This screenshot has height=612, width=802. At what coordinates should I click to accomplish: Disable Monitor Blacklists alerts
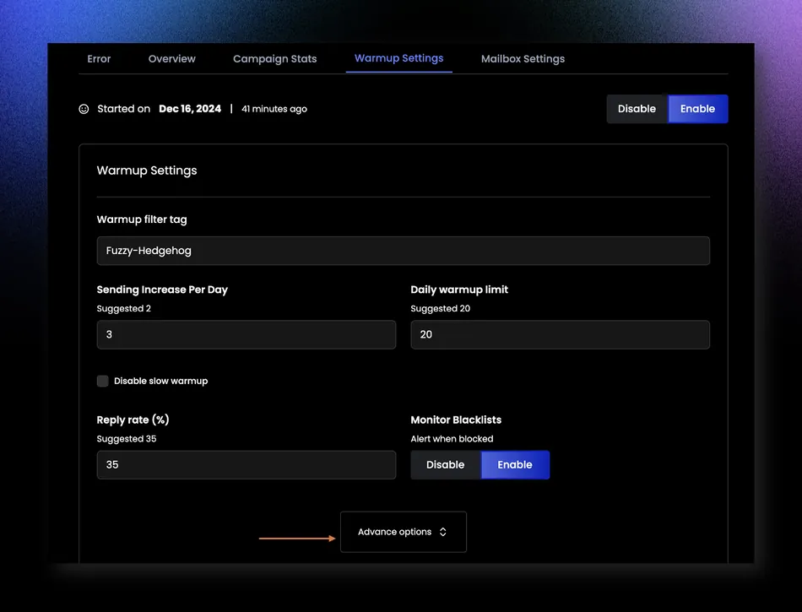click(446, 465)
